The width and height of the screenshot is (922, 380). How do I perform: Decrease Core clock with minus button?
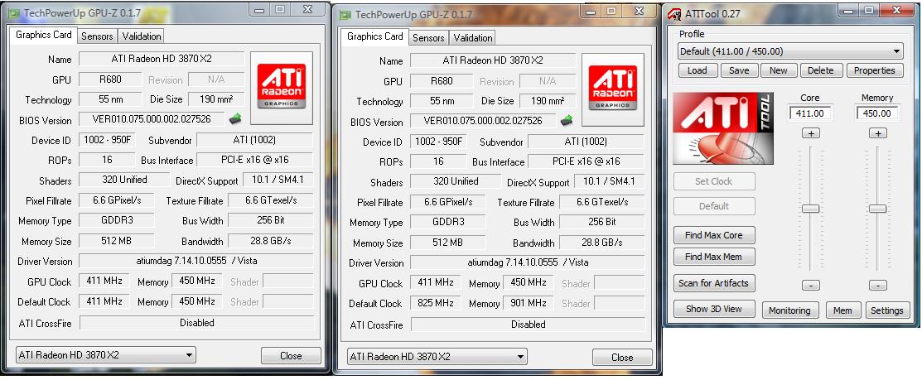point(810,286)
